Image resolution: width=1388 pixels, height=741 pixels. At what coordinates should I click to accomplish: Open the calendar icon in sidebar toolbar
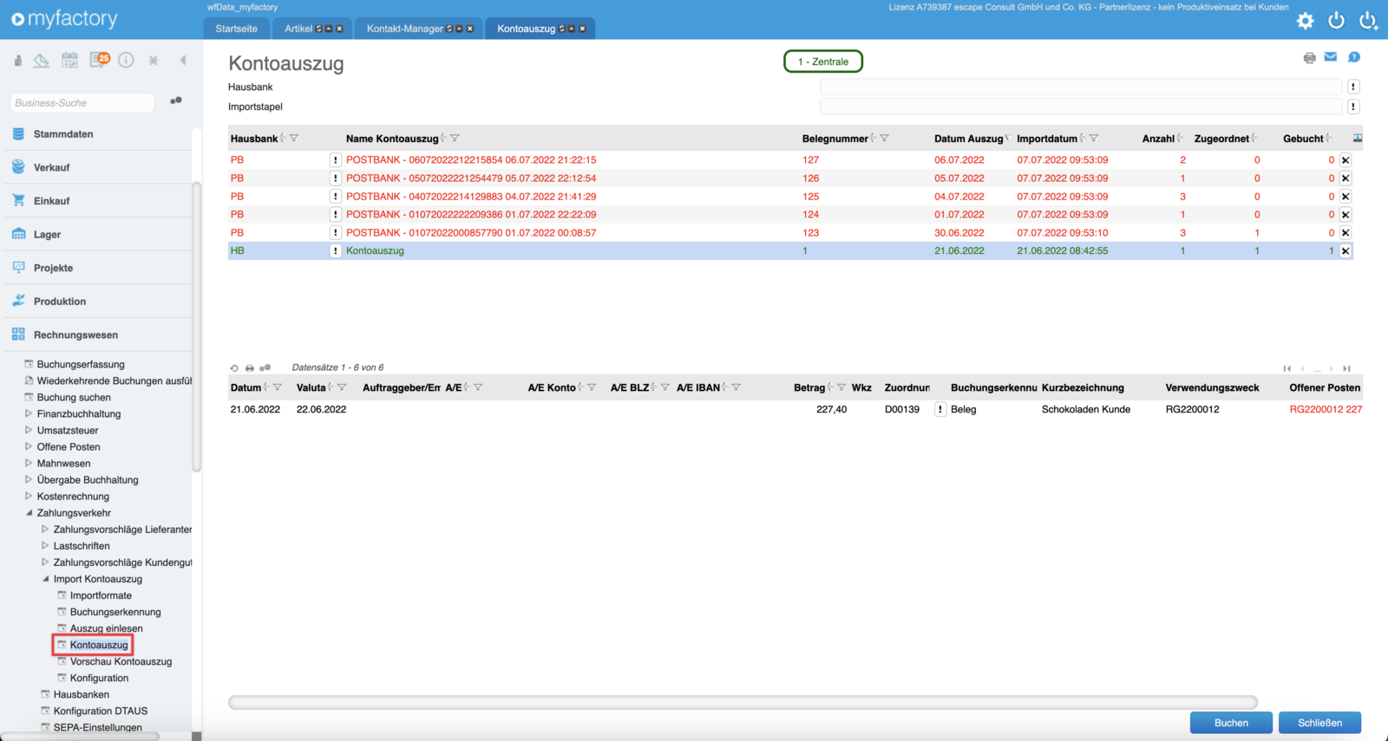tap(69, 60)
